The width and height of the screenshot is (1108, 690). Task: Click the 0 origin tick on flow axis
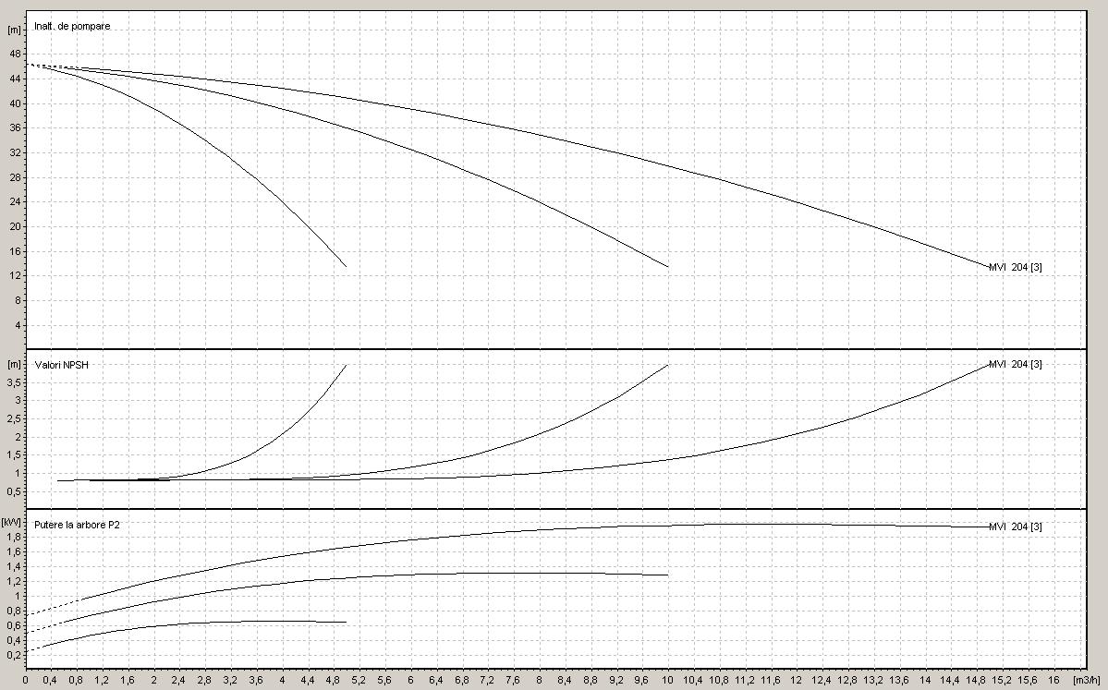point(26,680)
